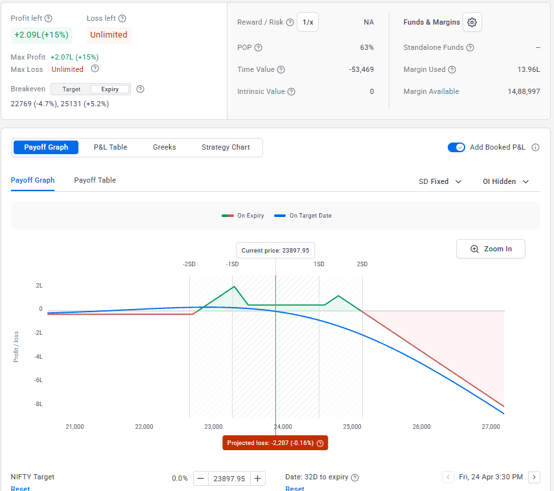
Task: Go to next target date arrow
Action: [x=534, y=477]
